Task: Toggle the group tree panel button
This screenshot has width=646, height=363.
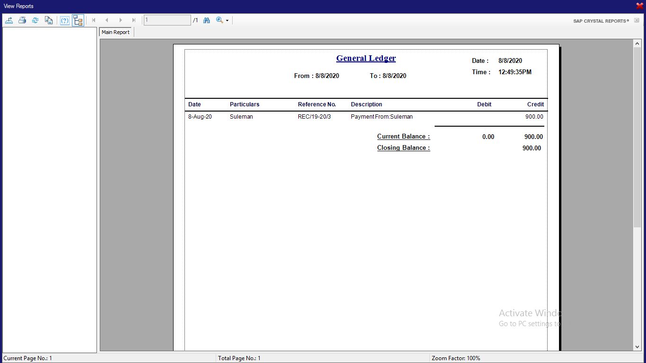Action: point(78,20)
